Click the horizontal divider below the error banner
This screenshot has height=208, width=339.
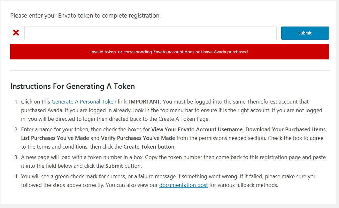[x=169, y=70]
